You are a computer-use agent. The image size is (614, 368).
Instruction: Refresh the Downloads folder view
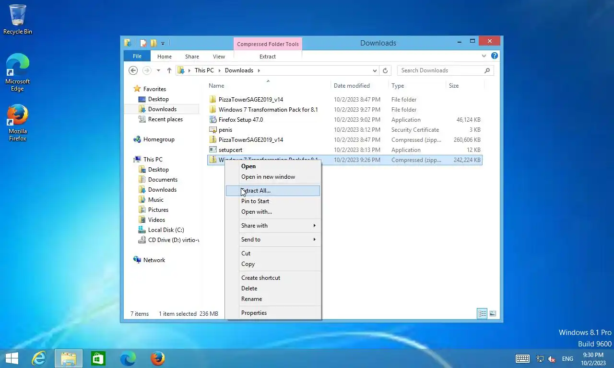click(385, 70)
